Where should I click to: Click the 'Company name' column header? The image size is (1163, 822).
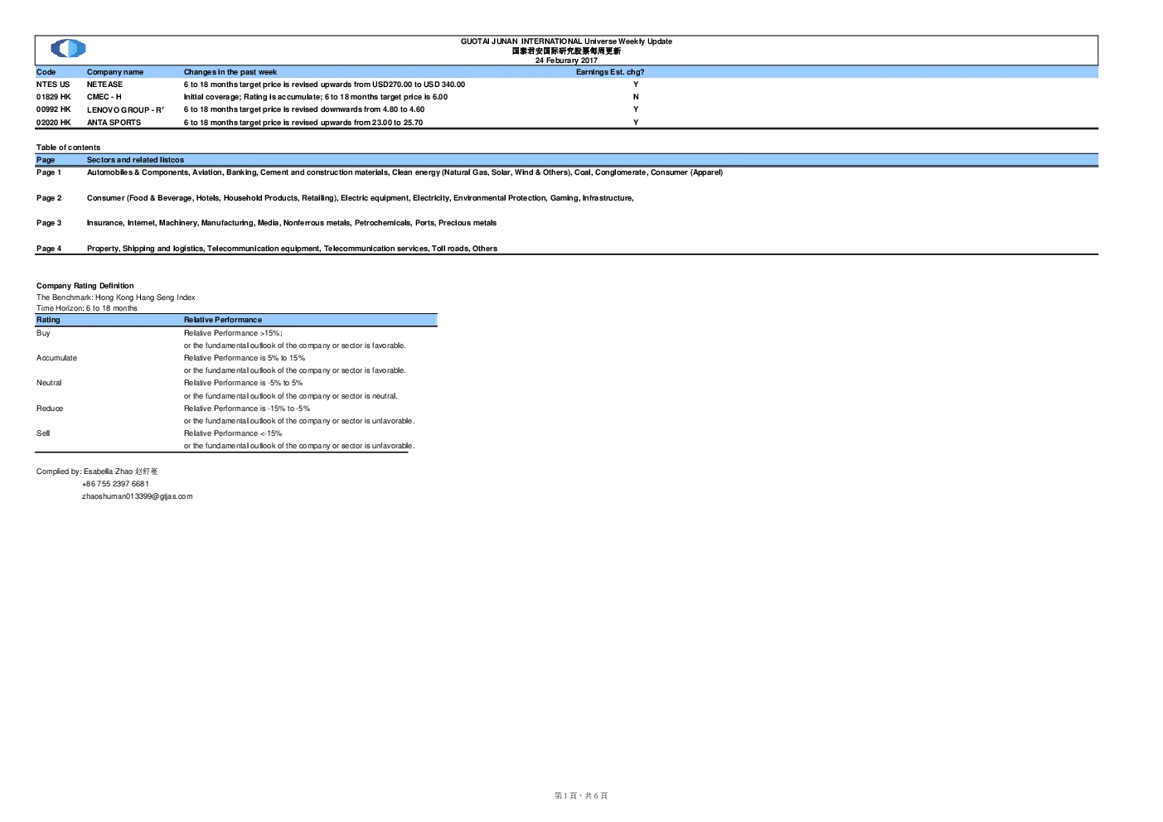115,72
